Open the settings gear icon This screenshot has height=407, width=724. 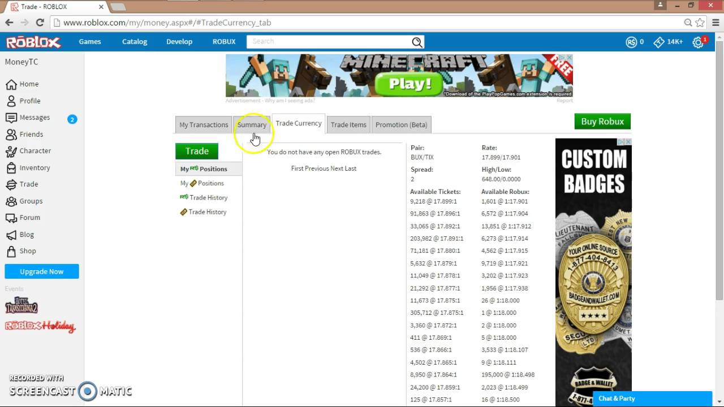pos(699,42)
